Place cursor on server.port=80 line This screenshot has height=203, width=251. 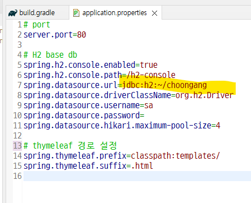(55, 35)
